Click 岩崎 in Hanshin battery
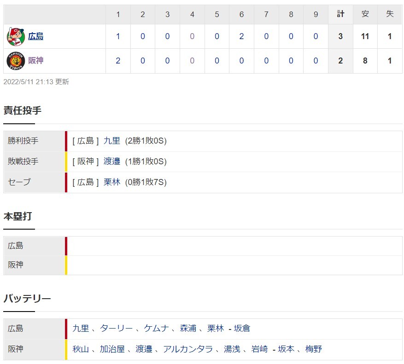The width and height of the screenshot is (404, 364). pos(259,349)
